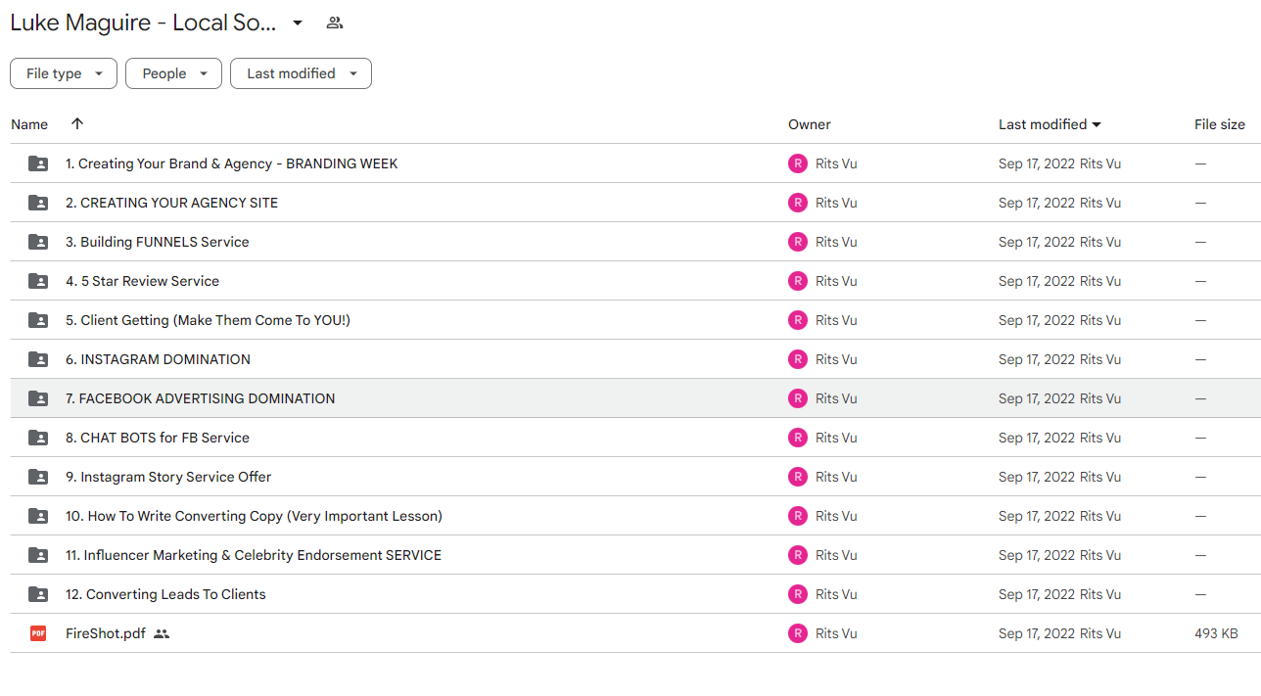Screen dimensions: 1261x696
Task: Click owner avatar in INSTAGRAM DOMINATION row
Action: (798, 359)
